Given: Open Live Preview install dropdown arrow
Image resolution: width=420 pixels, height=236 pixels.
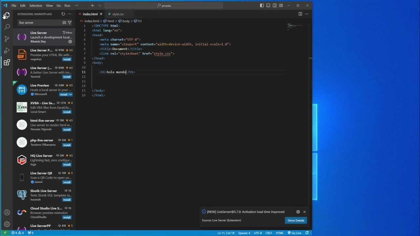Looking at the screenshot, I should click(71, 94).
